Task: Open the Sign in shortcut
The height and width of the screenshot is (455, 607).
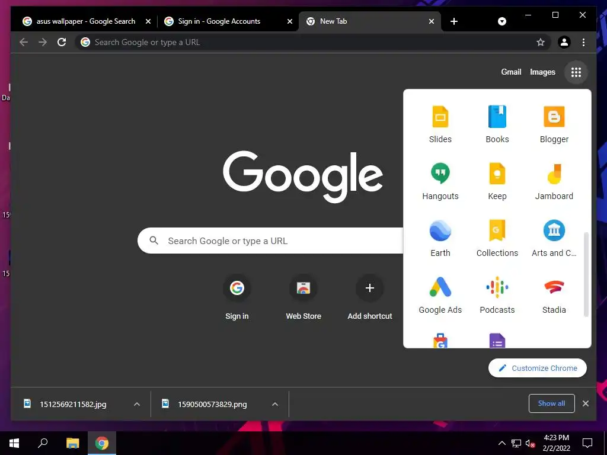Action: pos(237,297)
